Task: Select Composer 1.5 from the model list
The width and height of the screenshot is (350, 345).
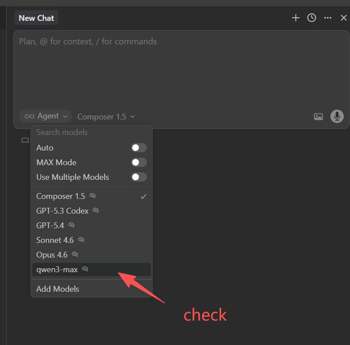Action: 91,196
